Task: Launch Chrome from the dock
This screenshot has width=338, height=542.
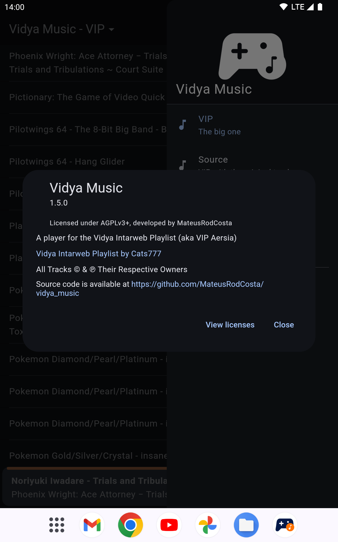Action: pos(130,525)
